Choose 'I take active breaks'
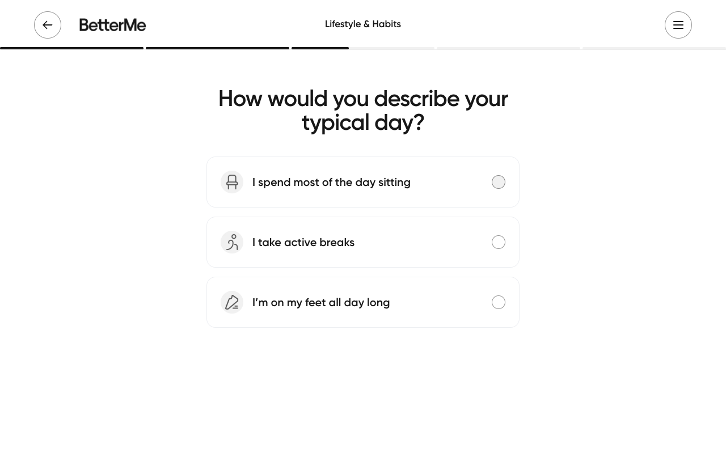The image size is (726, 461). point(363,242)
